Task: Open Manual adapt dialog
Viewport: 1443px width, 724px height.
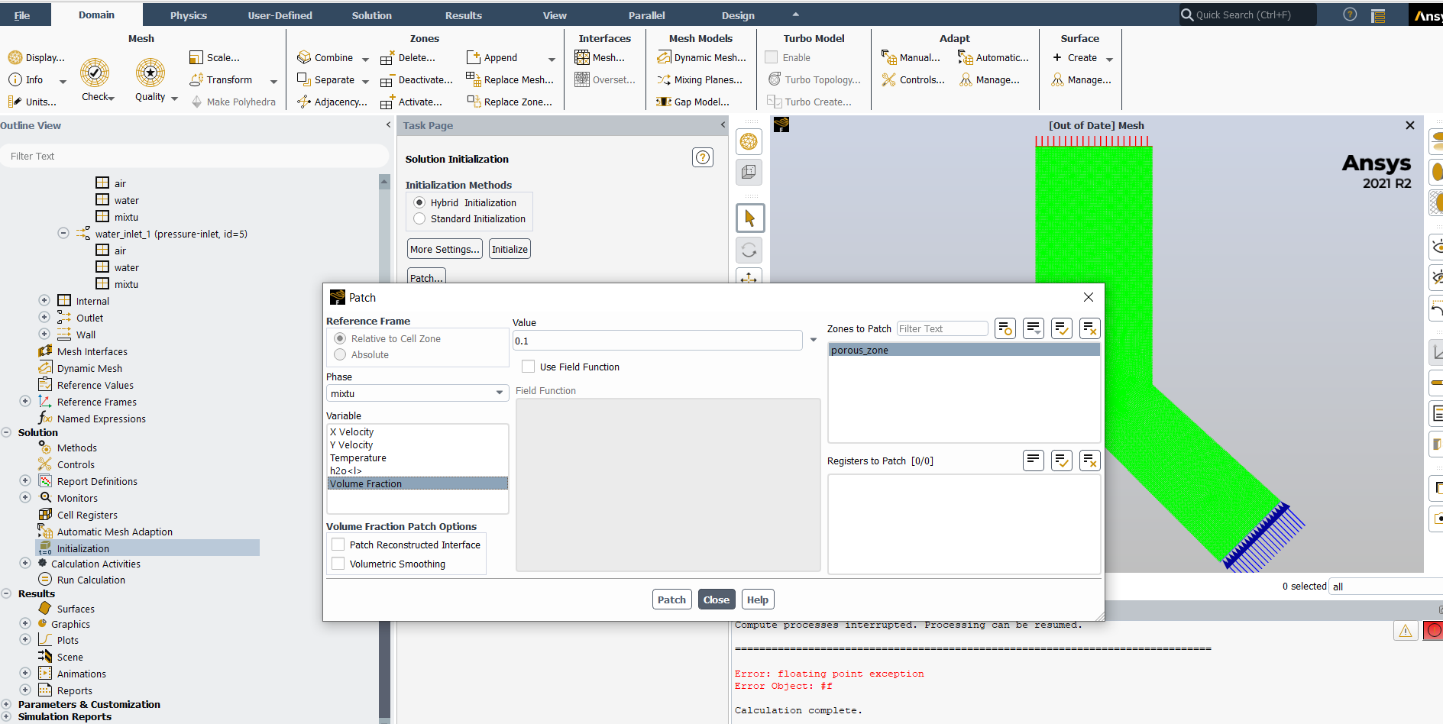Action: tap(911, 57)
